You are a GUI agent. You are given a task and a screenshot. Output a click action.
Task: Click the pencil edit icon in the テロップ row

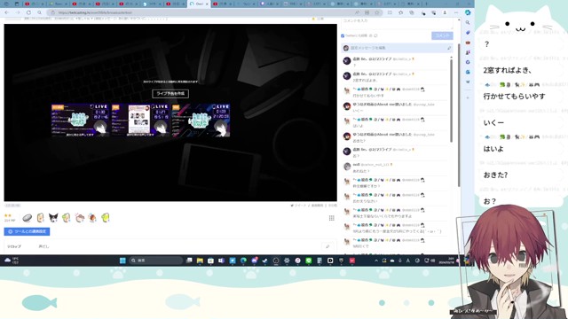coord(327,246)
